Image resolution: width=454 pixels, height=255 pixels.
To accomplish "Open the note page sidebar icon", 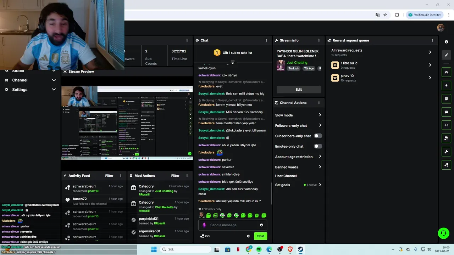I will tap(446, 98).
